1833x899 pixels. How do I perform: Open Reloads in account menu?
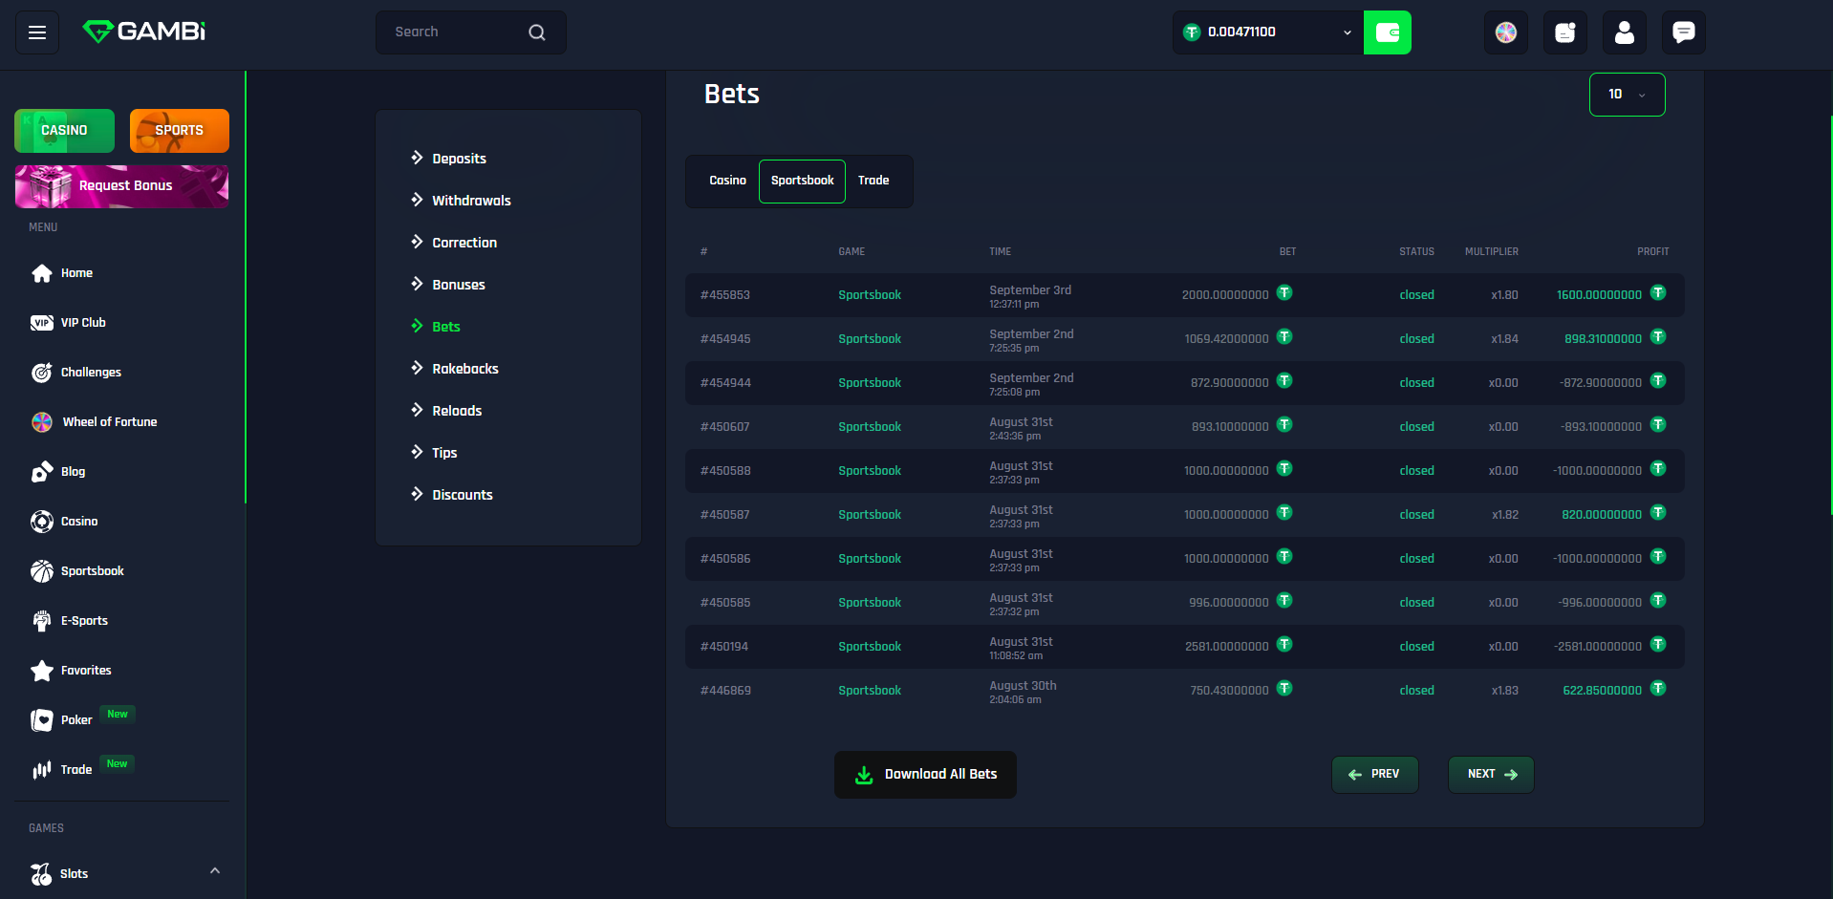click(457, 411)
